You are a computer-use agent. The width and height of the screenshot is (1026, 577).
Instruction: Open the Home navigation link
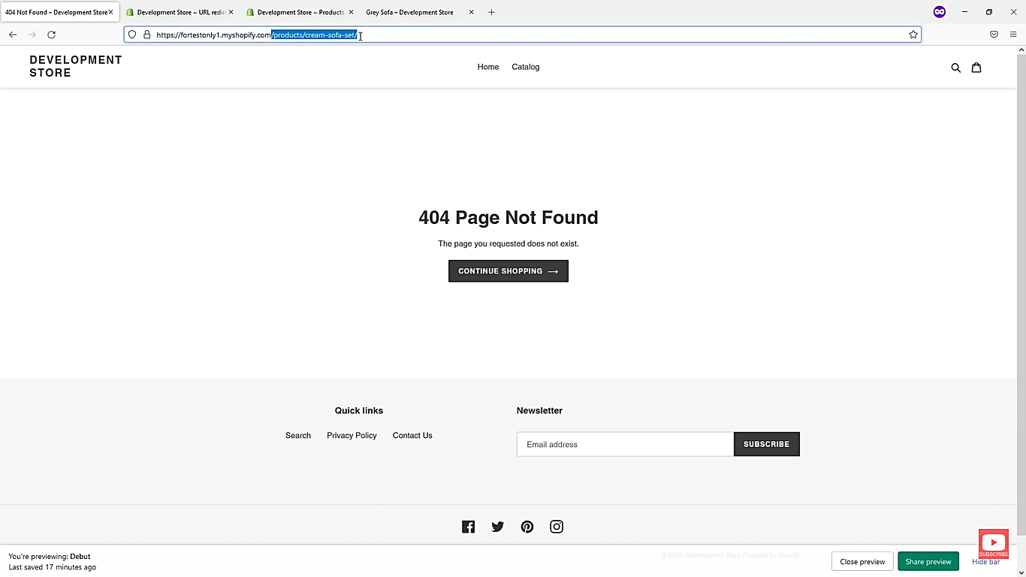488,67
